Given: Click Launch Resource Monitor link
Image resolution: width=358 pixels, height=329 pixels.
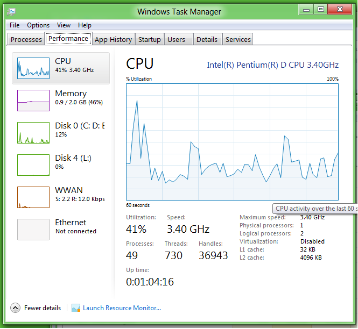Looking at the screenshot, I should [x=122, y=308].
